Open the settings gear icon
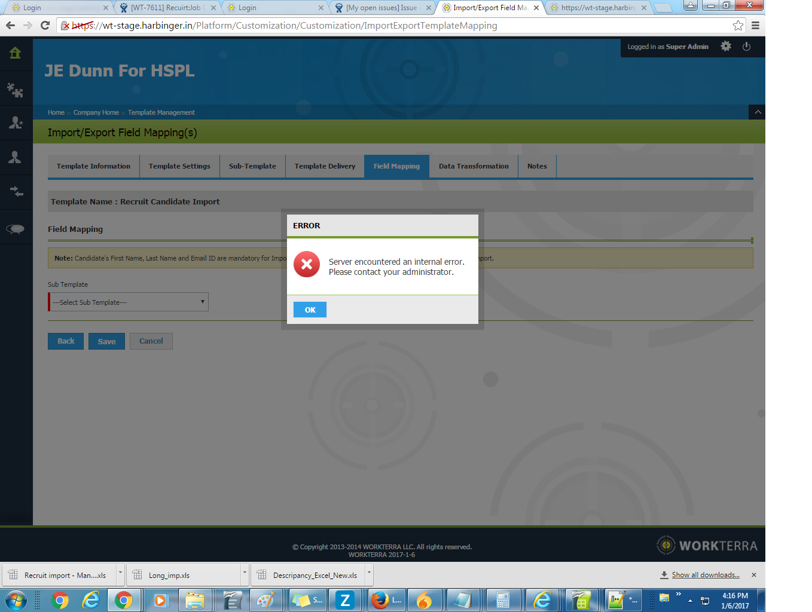812x612 pixels. [x=725, y=47]
